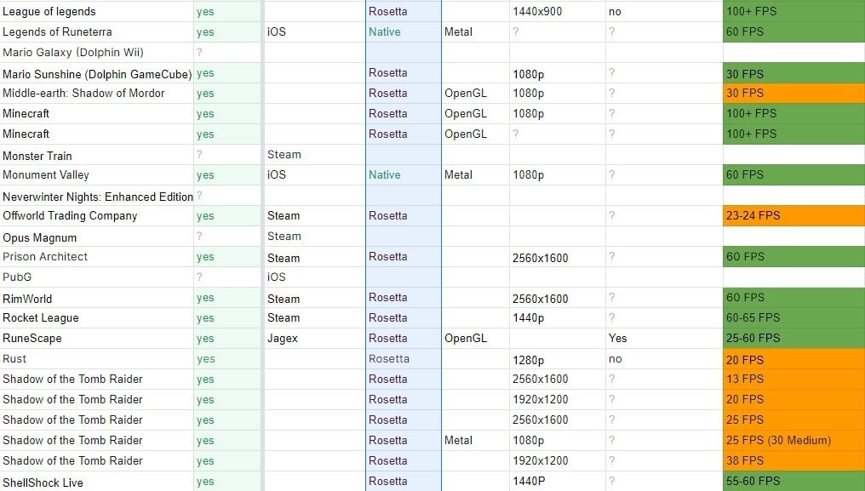
Task: Click the 13 FPS performance cell
Action: [745, 380]
